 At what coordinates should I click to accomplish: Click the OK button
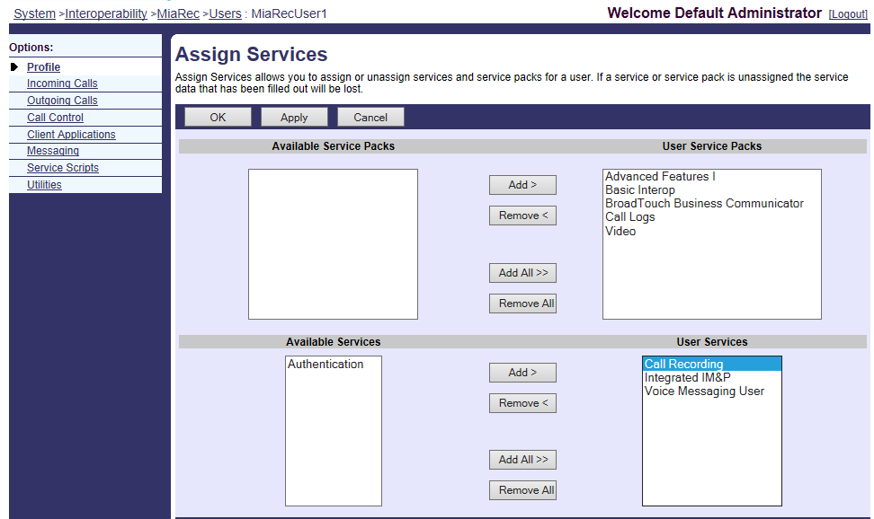218,117
